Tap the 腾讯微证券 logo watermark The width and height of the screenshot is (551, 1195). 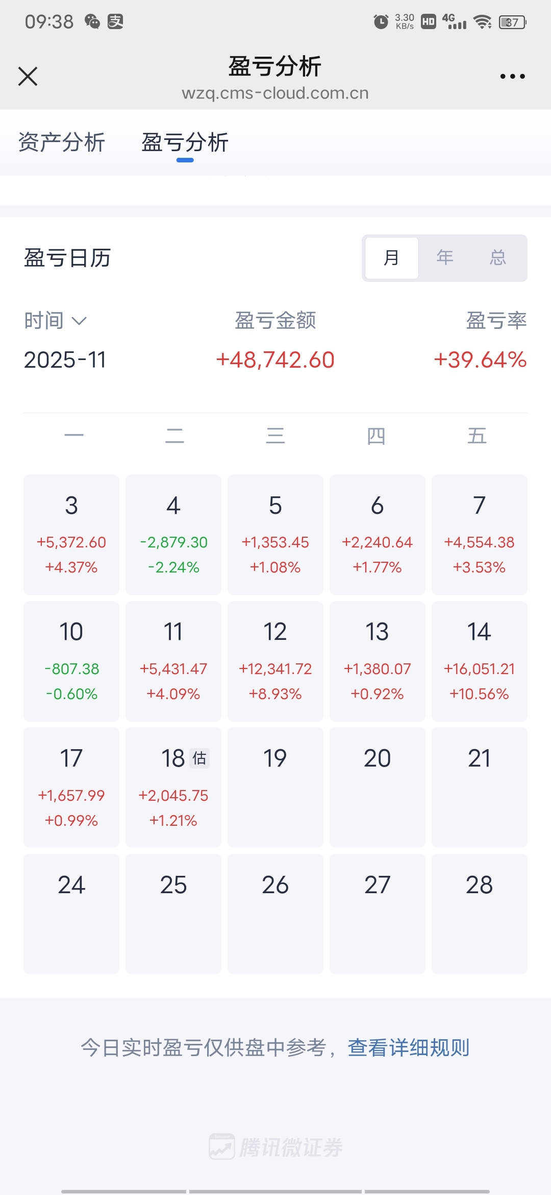pos(275,1147)
